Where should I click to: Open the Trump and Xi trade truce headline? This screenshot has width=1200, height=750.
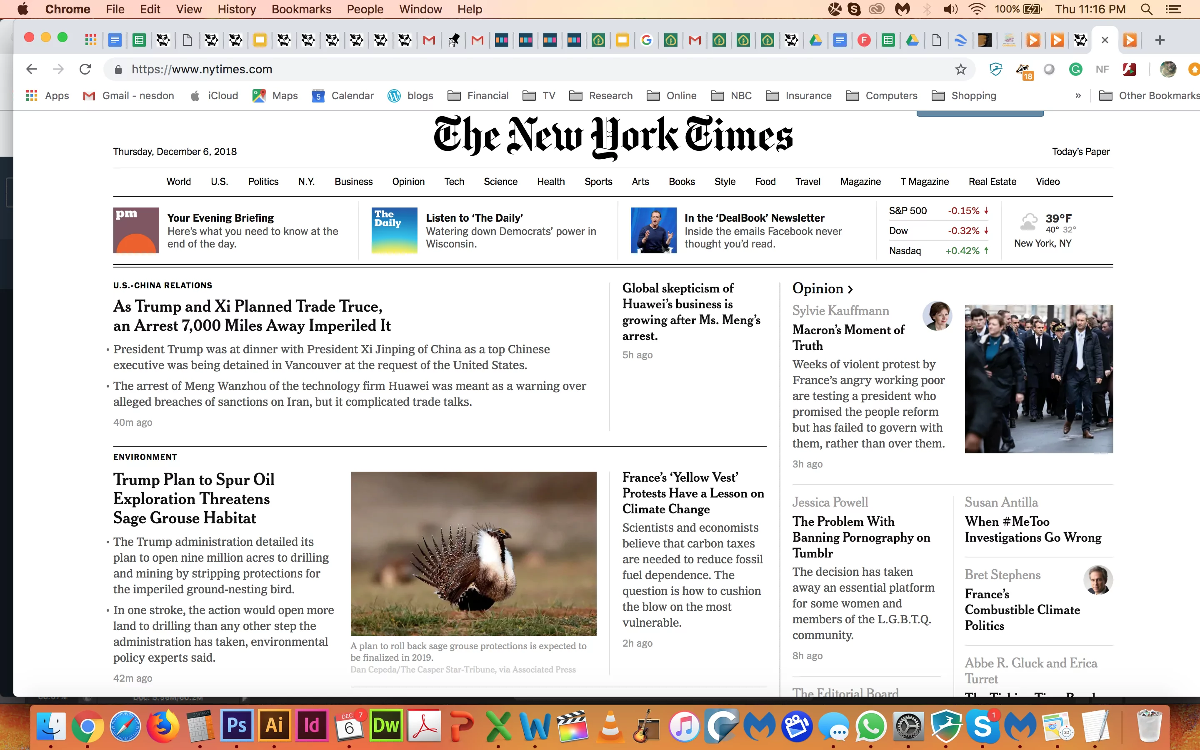tap(252, 315)
